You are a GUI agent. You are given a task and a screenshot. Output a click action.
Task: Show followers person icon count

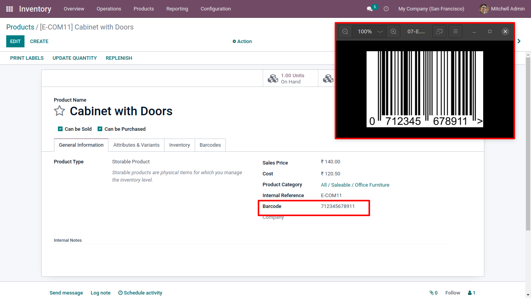pyautogui.click(x=472, y=293)
